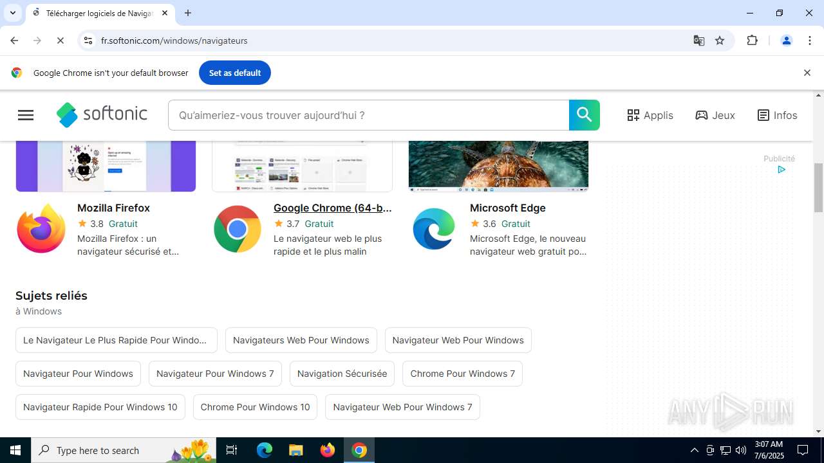
Task: Click the 'Gratuit' label under Mozilla Firefox
Action: click(123, 224)
